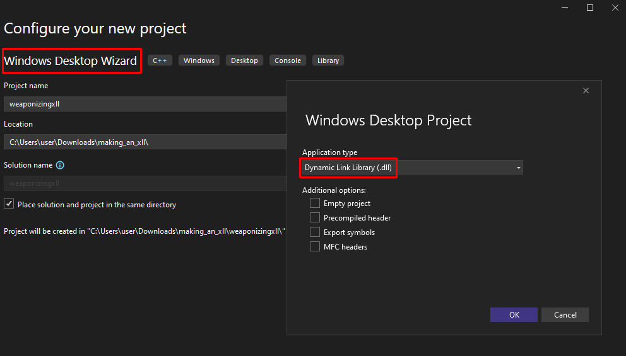Close the Windows Desktop Project dialog
Screen dimensions: 626x356
[x=586, y=91]
